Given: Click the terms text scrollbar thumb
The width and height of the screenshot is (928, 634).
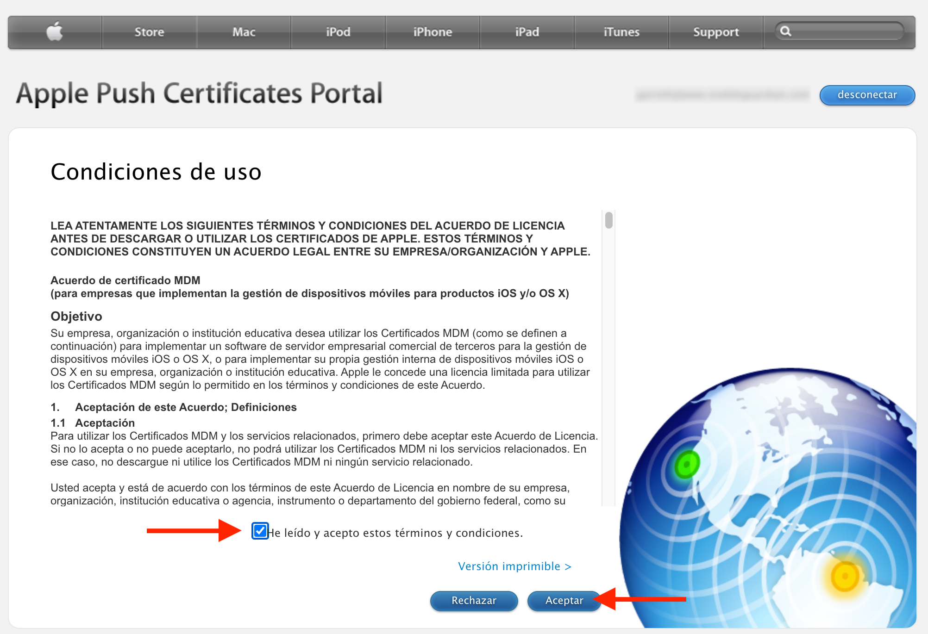Looking at the screenshot, I should pyautogui.click(x=608, y=220).
